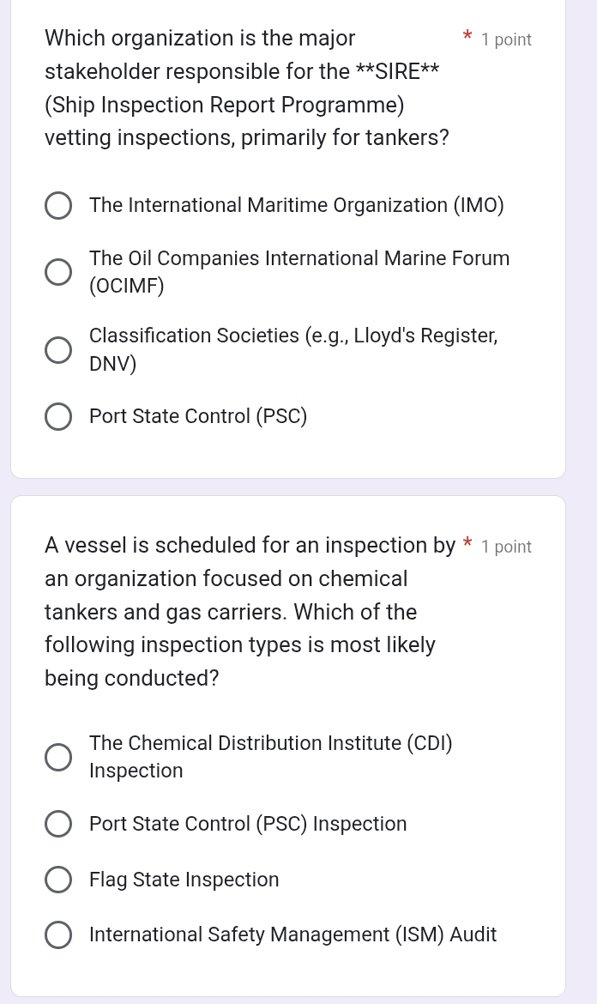Viewport: 597px width, 1004px height.
Task: Choose Port State Control (PSC) Inspection option
Action: tap(58, 824)
